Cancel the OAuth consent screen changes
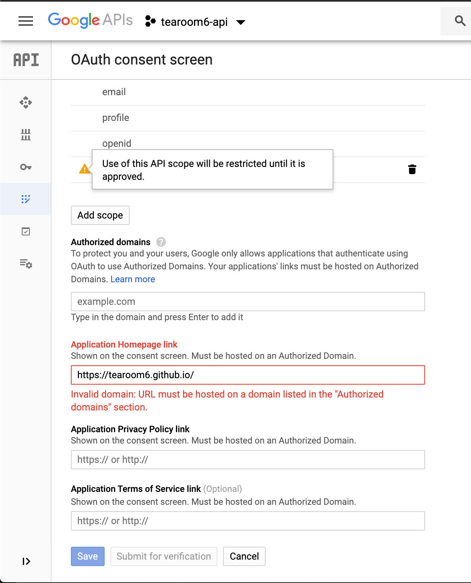The image size is (471, 583). 244,556
